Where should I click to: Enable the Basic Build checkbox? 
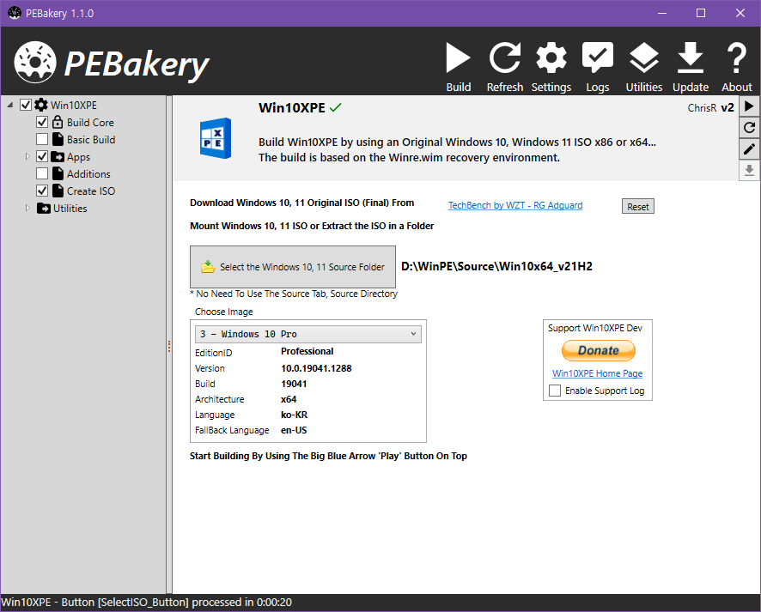click(42, 139)
